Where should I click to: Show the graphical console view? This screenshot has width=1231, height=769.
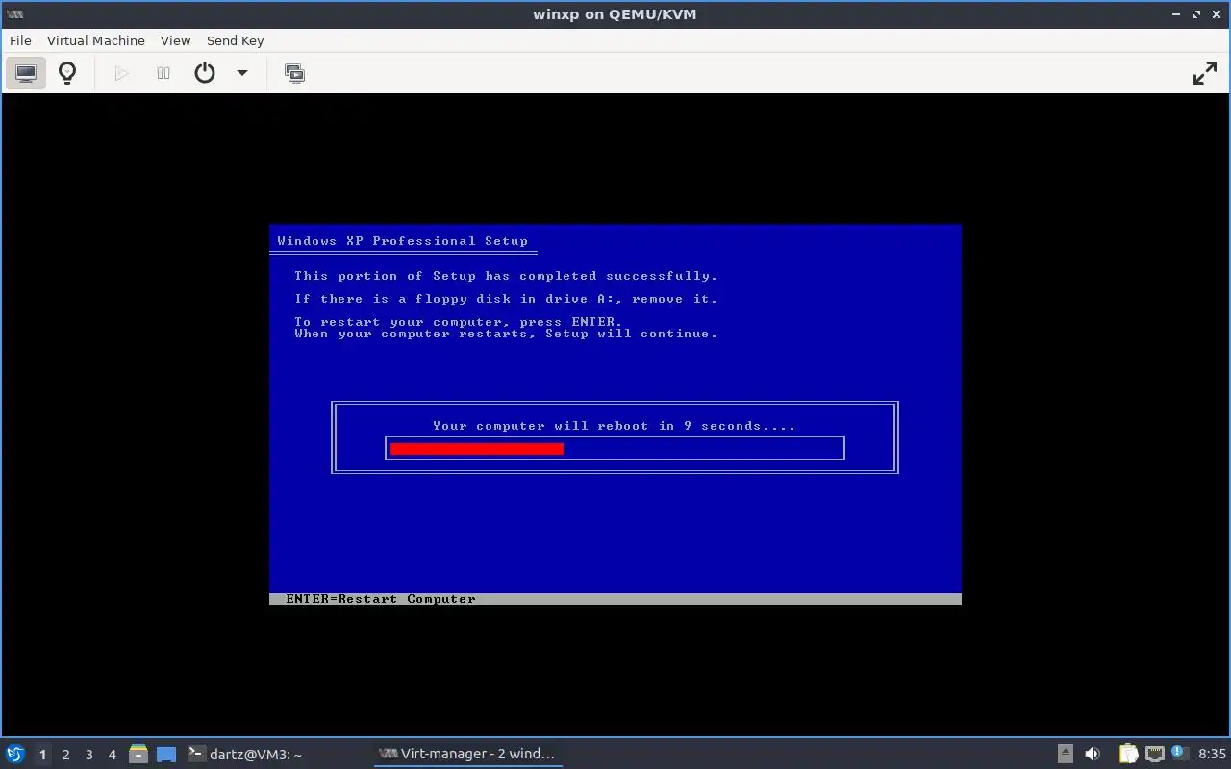pyautogui.click(x=26, y=73)
